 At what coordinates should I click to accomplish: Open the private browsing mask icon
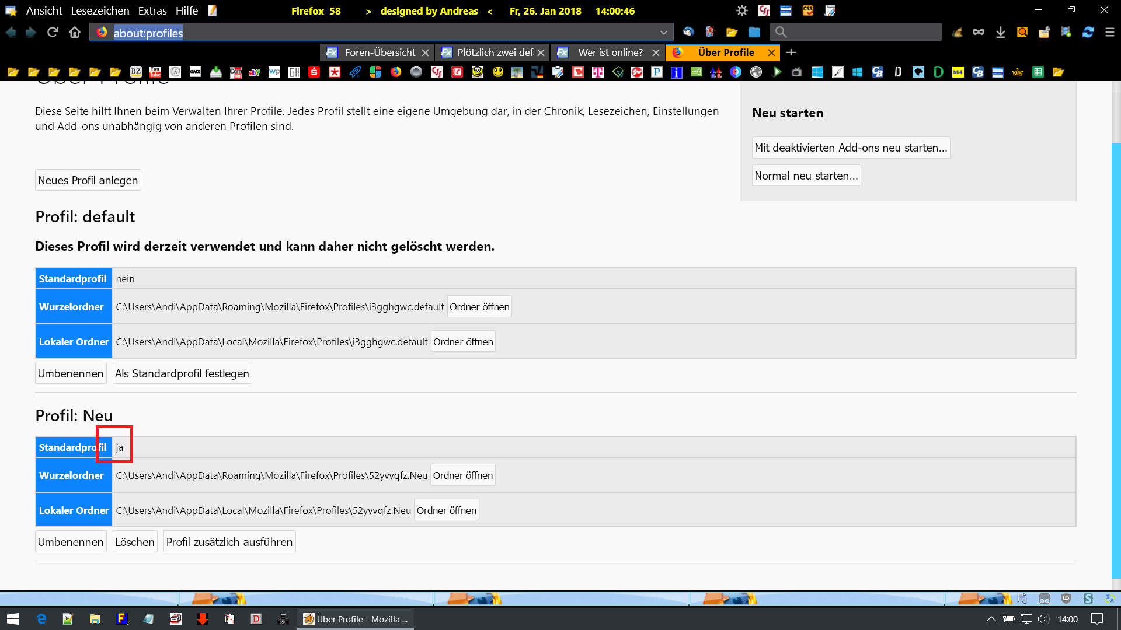click(x=979, y=32)
